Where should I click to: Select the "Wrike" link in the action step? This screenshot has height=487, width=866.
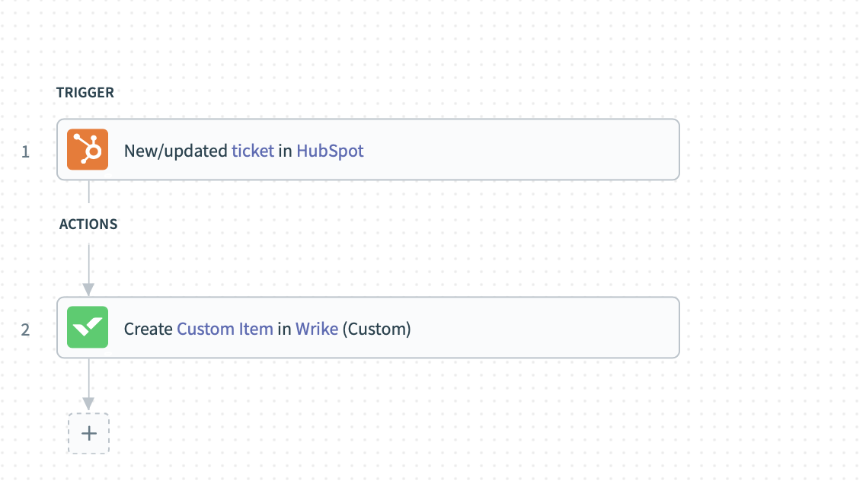pos(317,329)
